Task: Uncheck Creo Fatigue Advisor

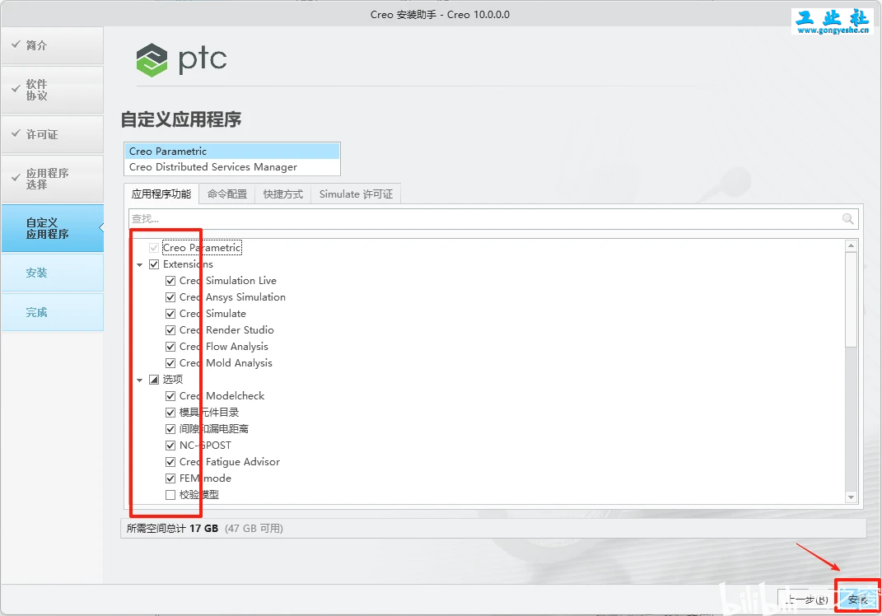Action: 170,462
